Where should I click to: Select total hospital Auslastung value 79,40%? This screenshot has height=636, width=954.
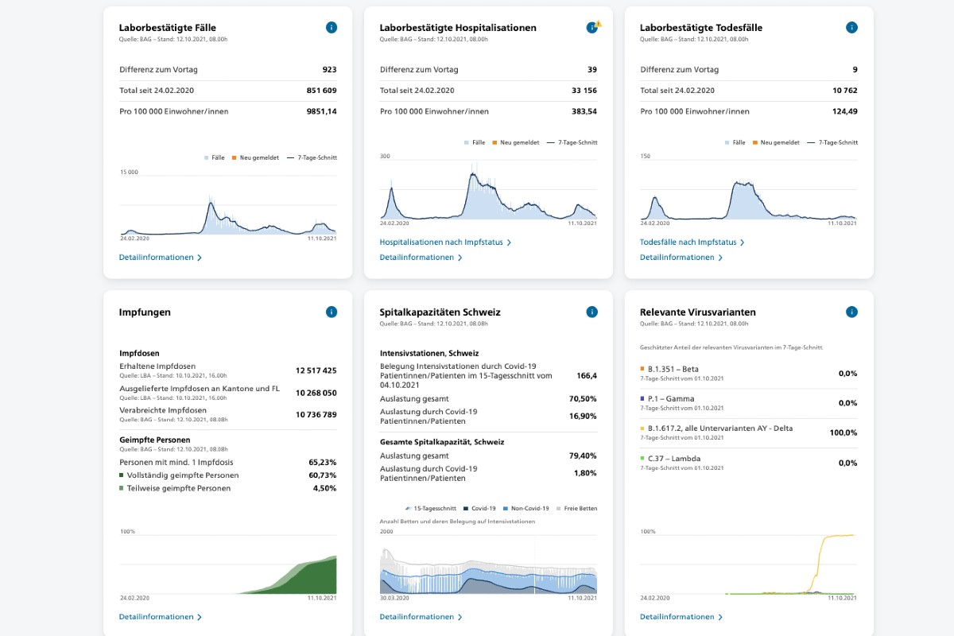click(x=584, y=456)
